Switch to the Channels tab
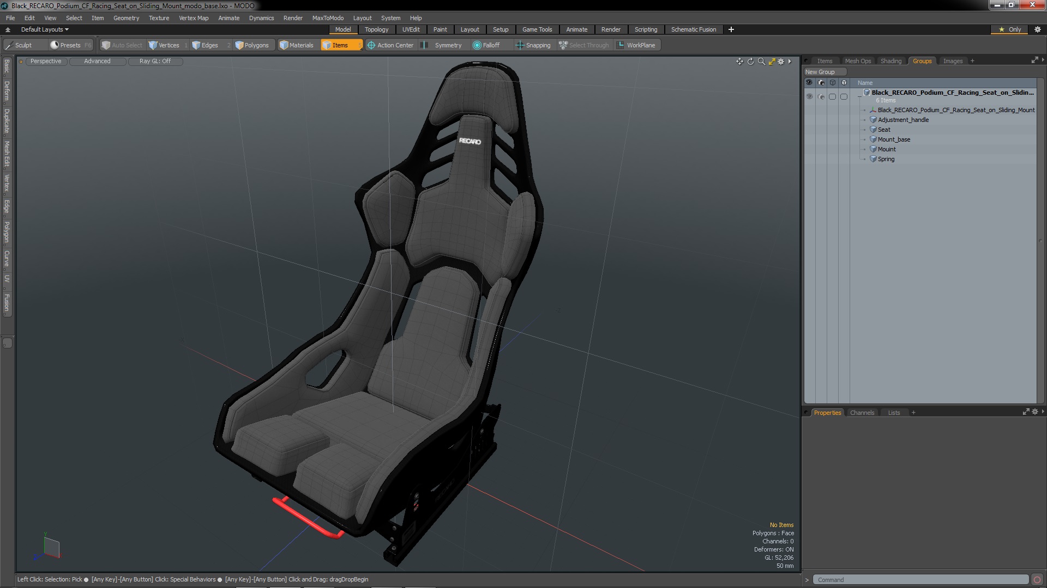 click(x=862, y=413)
